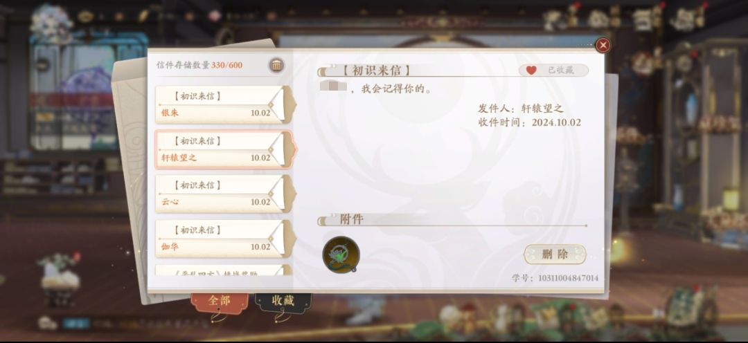Click the diamond marker on 云心 letter

271,194
